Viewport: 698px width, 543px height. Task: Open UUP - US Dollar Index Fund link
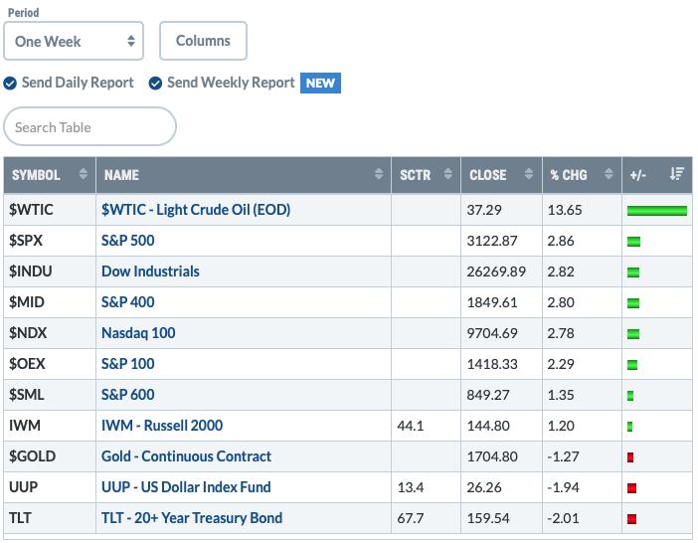coord(186,487)
